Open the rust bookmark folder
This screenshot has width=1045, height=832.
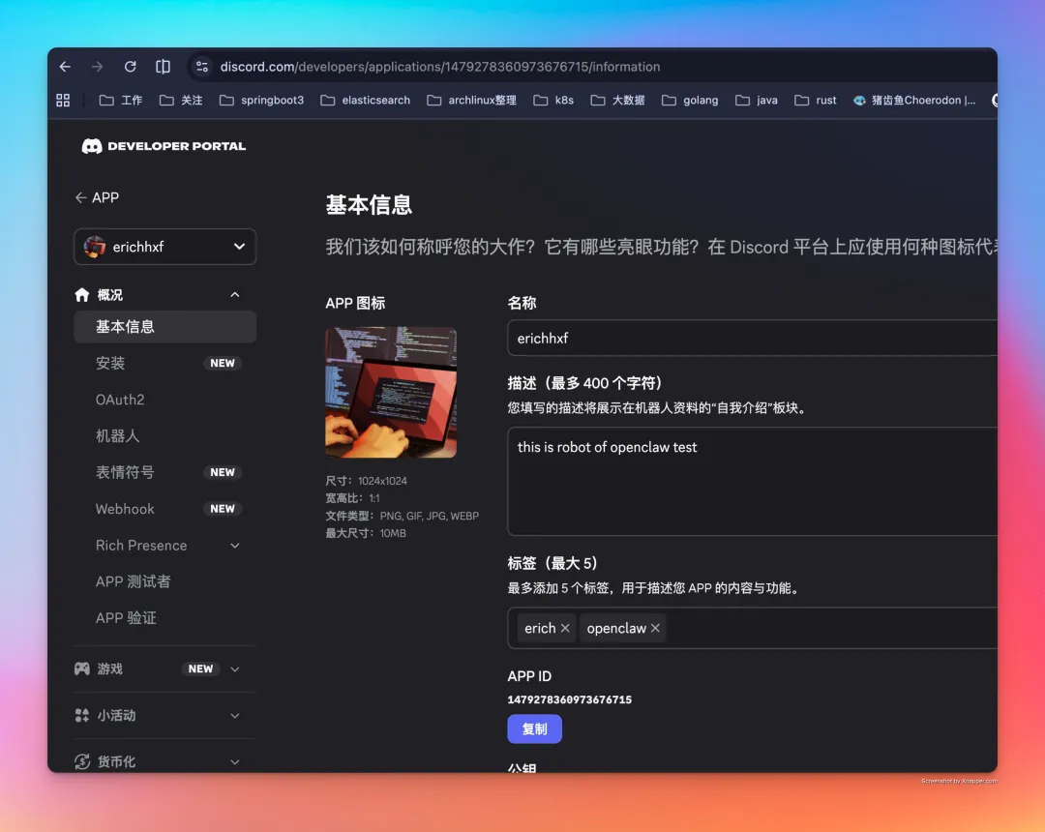815,100
